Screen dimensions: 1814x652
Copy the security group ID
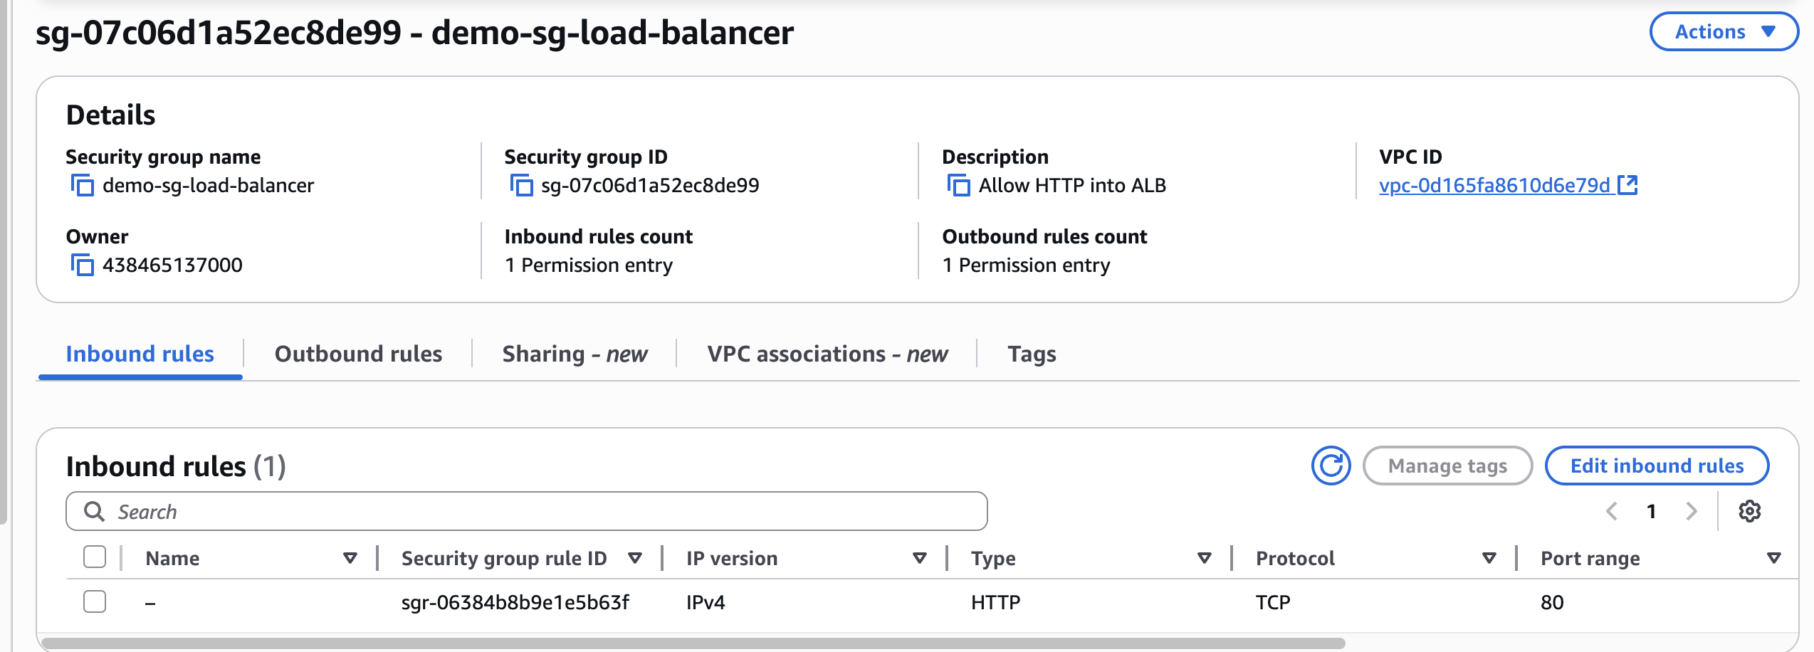521,186
